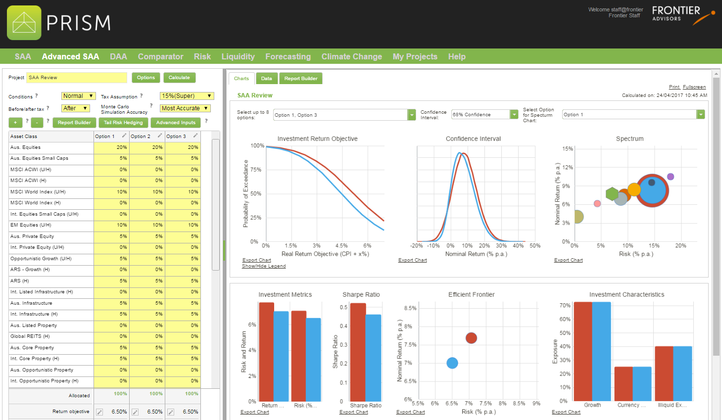Open Before/after tax dropdown set to After
Screen dimensions: 722x420
[x=75, y=108]
